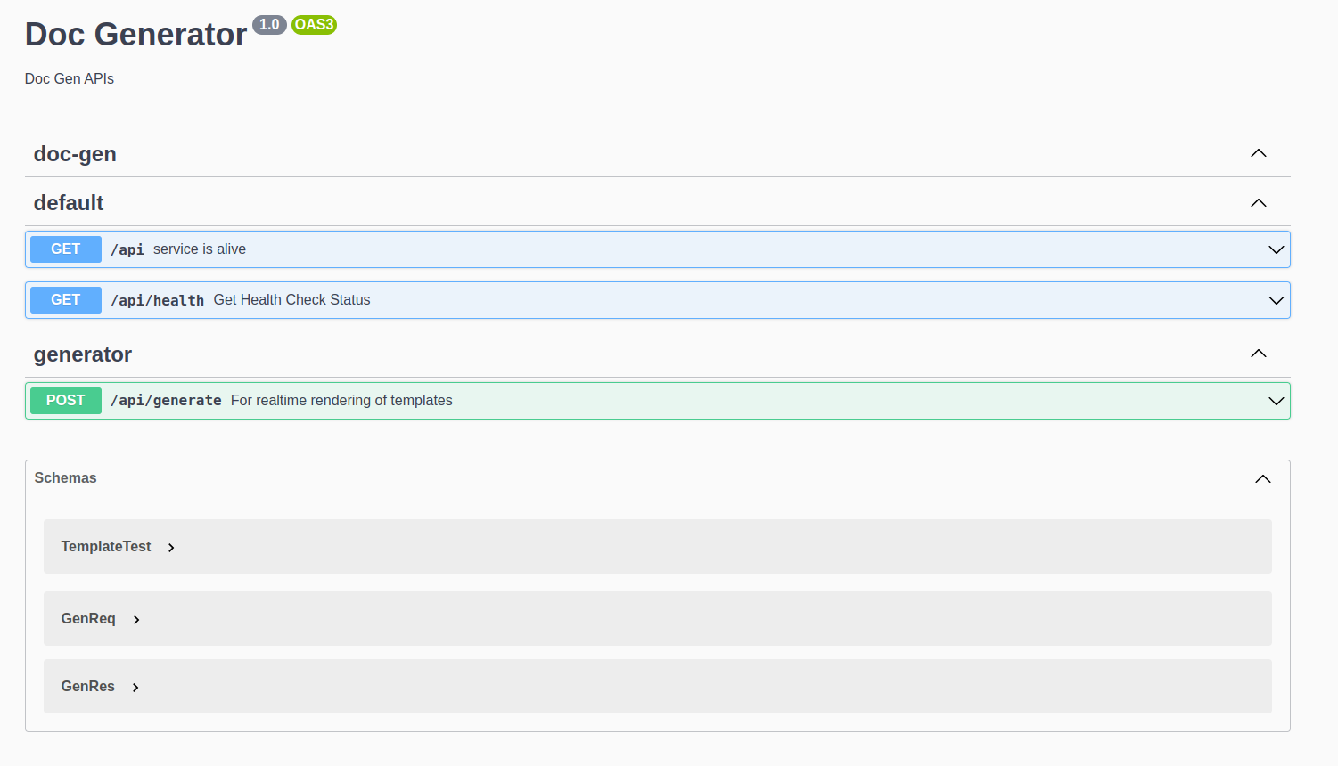Collapse the doc-gen section arrow
The height and width of the screenshot is (766, 1338).
[1258, 153]
